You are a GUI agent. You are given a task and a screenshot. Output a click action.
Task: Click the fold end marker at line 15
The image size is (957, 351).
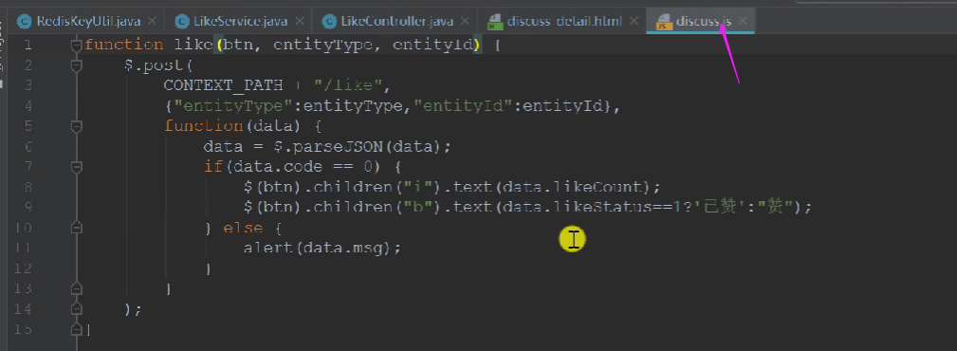(x=76, y=329)
